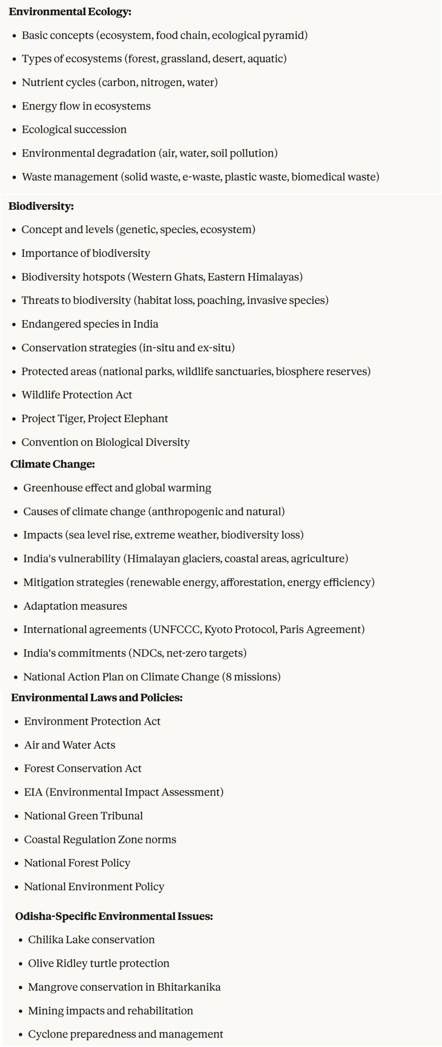
Task: Click Endangered species in India text
Action: (x=89, y=324)
